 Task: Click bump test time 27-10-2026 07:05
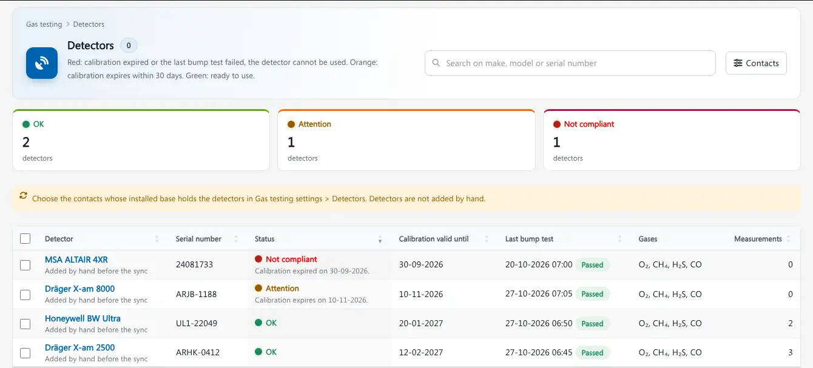pos(539,294)
